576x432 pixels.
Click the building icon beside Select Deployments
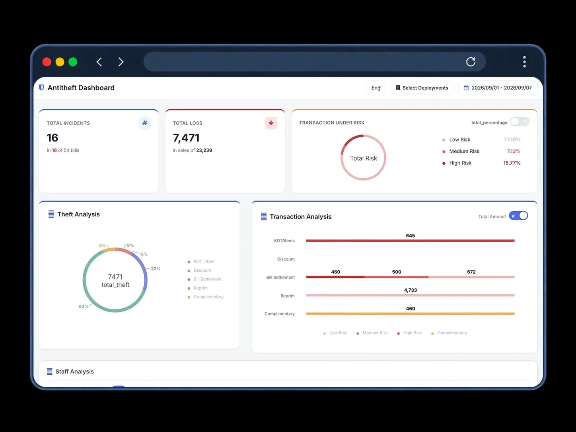pos(398,88)
